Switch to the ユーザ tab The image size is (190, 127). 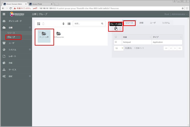(153, 23)
